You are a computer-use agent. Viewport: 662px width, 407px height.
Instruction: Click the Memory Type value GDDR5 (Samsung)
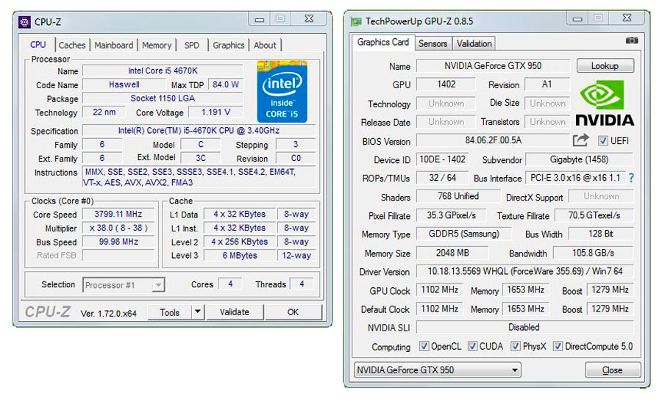[463, 234]
